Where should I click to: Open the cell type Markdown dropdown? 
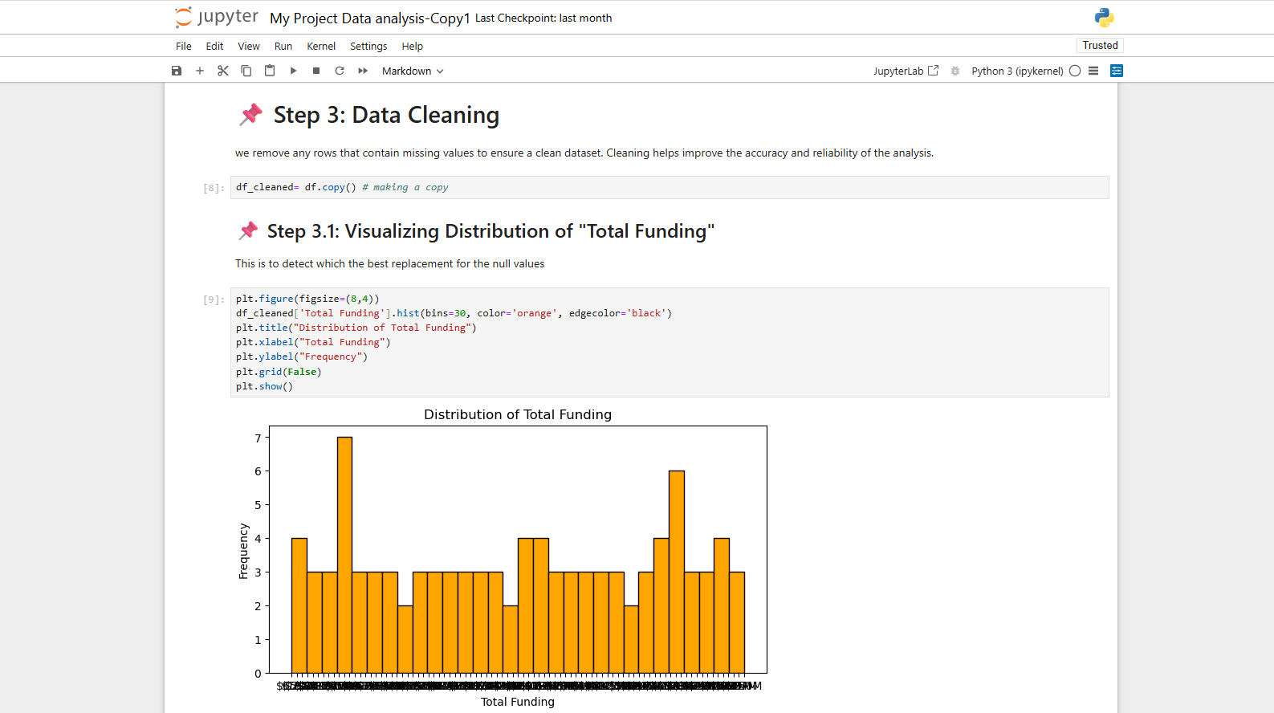coord(413,71)
